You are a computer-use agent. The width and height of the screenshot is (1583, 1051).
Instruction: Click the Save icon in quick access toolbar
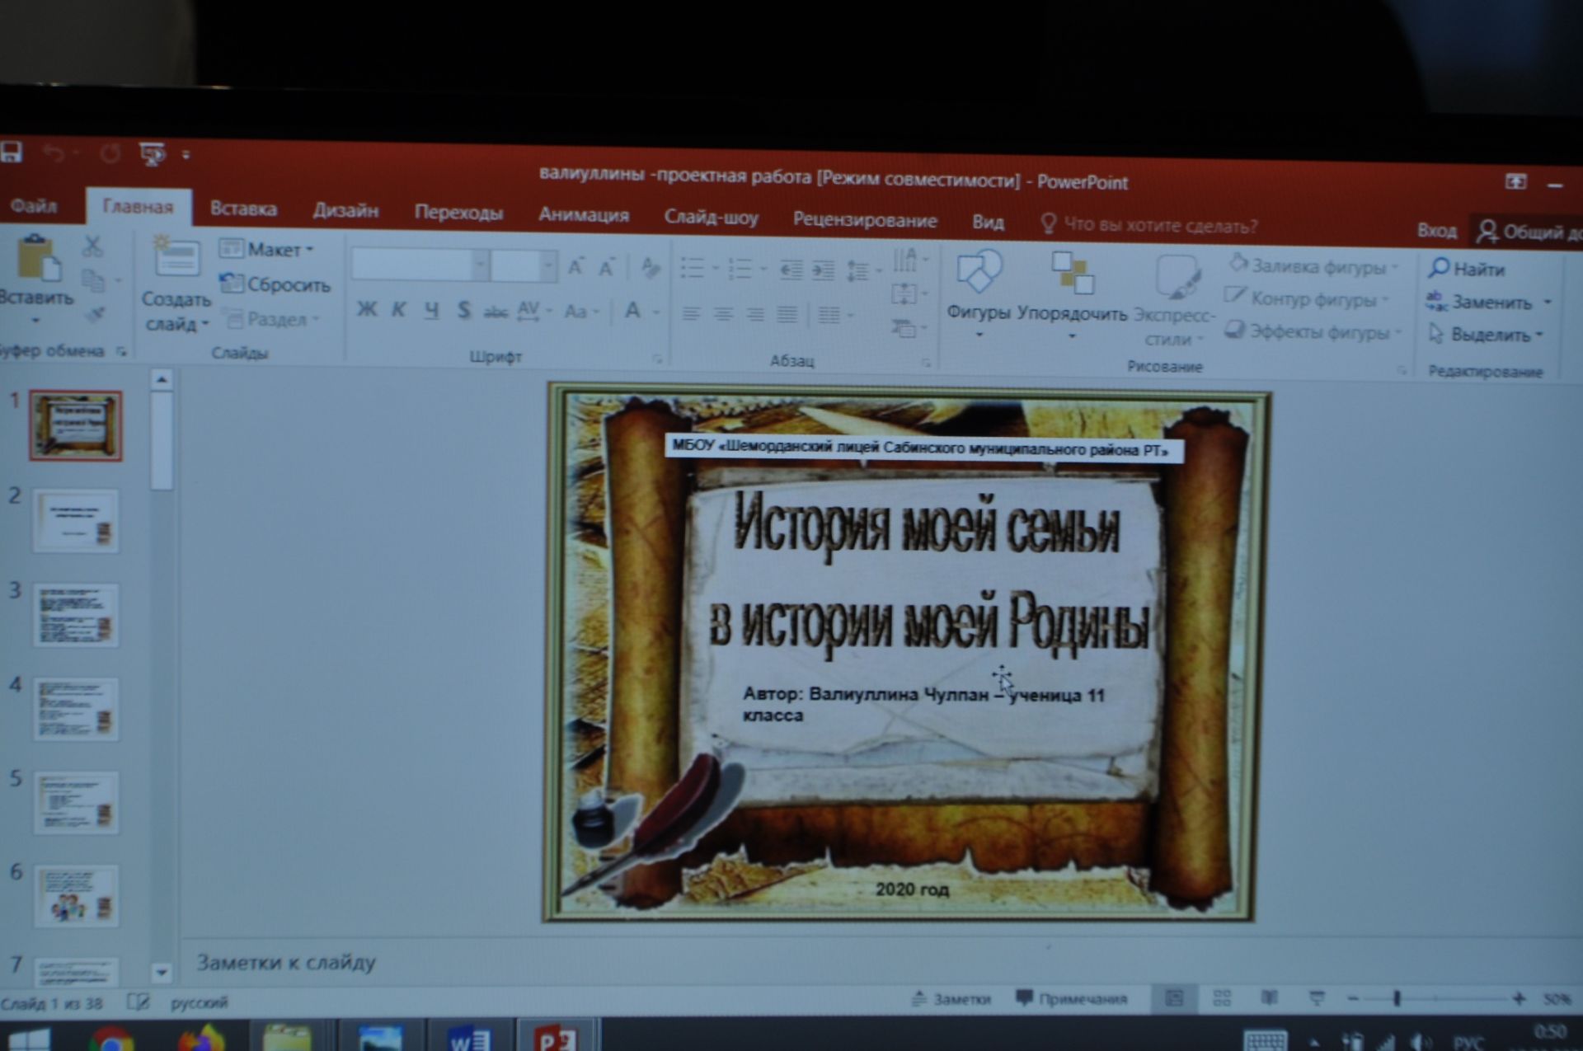click(10, 152)
